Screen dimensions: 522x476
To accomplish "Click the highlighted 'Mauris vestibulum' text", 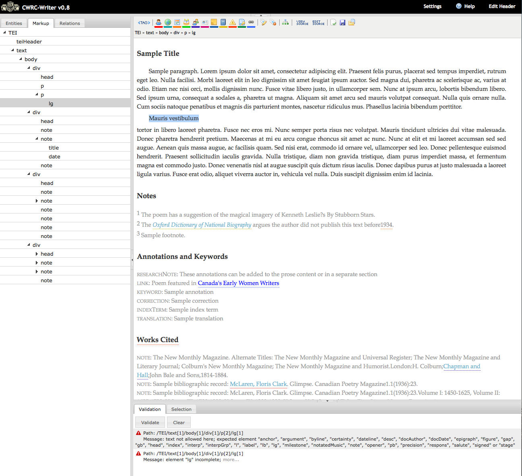I will [174, 118].
